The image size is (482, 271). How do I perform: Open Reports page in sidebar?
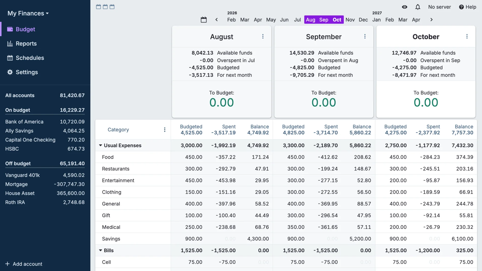click(45, 44)
